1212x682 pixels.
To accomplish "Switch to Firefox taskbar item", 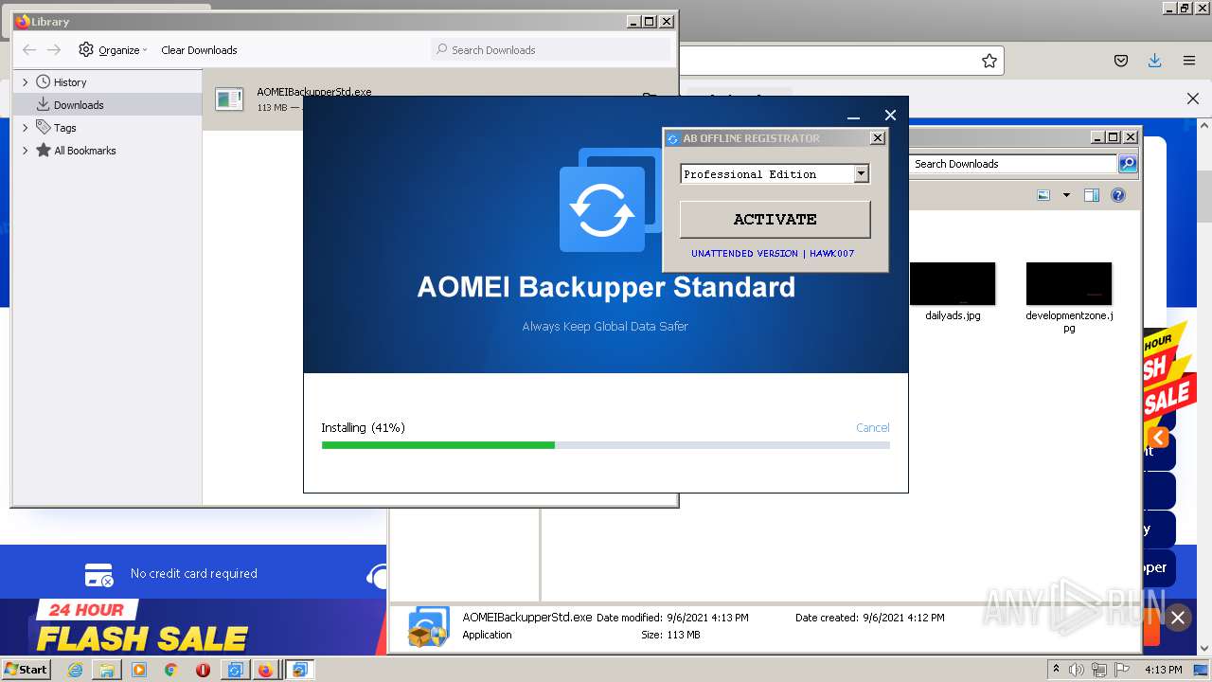I will click(x=266, y=670).
